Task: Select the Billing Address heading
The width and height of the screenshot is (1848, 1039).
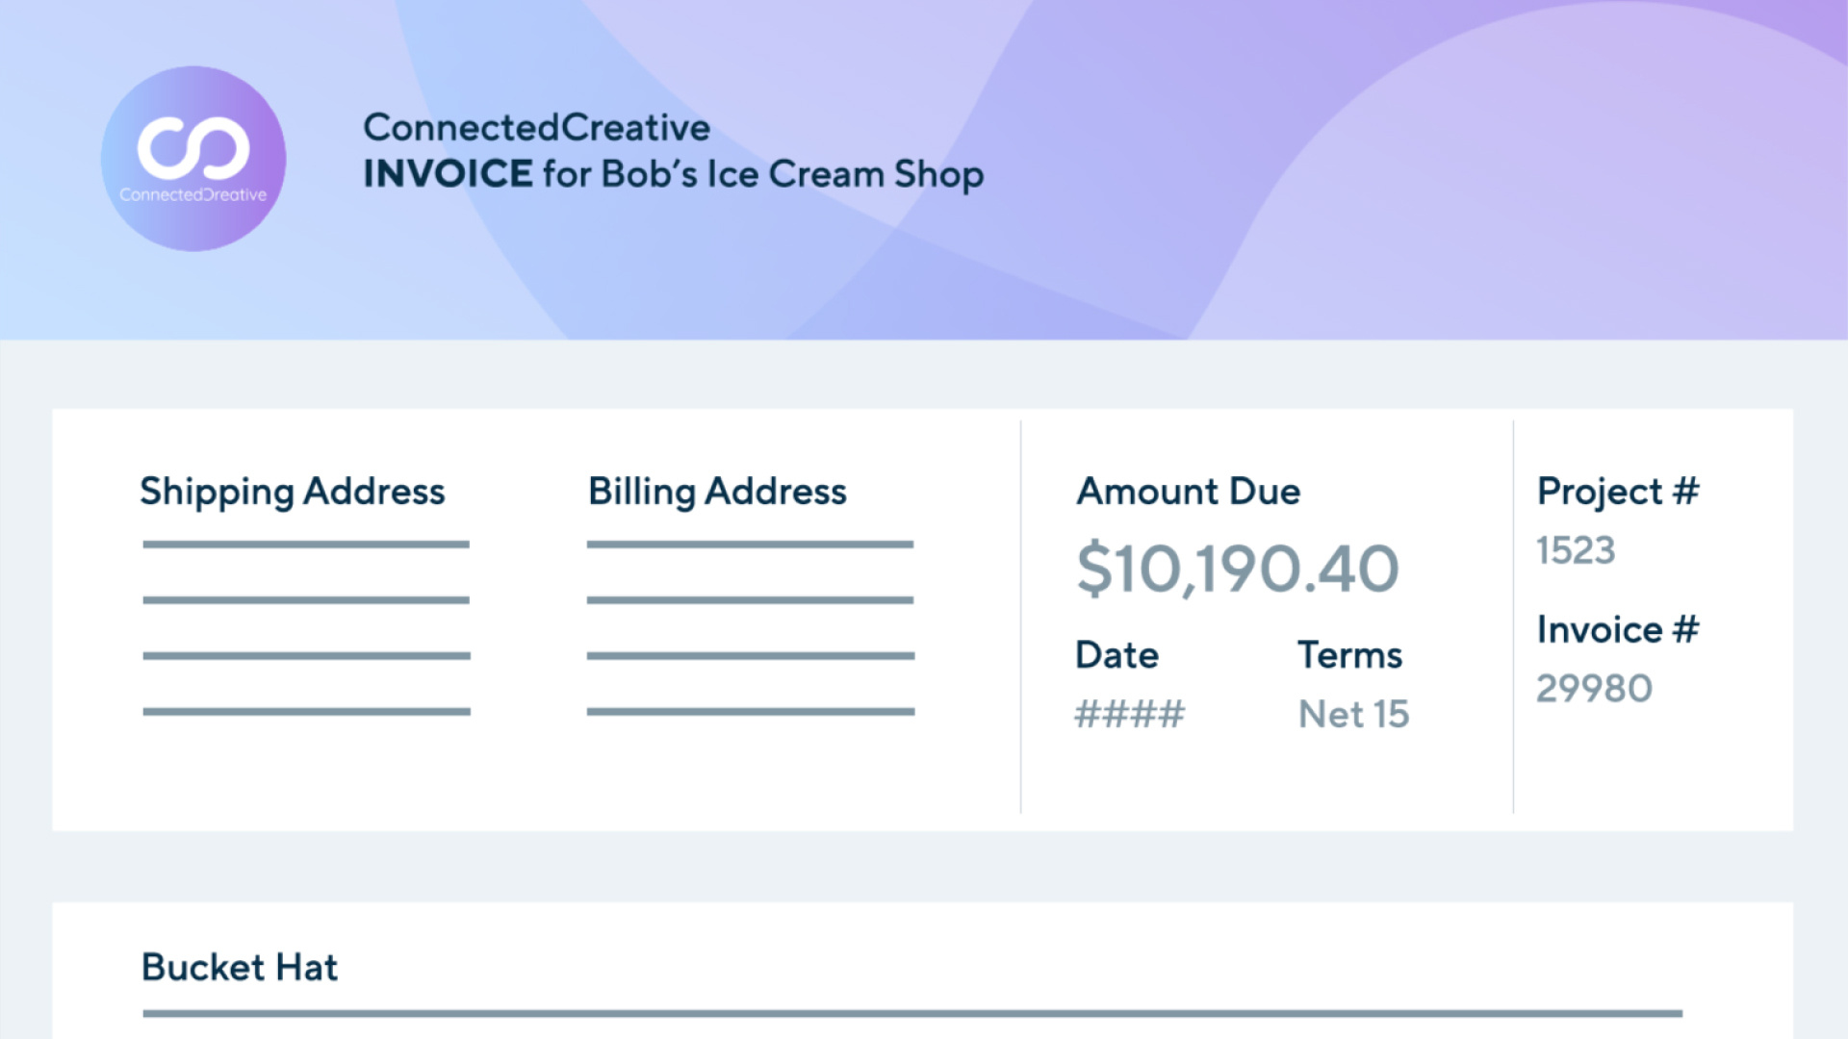Action: click(x=717, y=492)
